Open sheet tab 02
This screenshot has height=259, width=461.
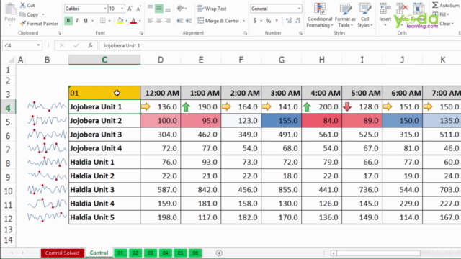(135, 253)
